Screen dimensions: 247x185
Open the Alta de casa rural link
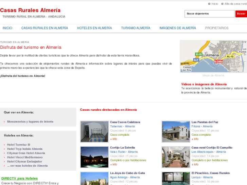(236, 4)
